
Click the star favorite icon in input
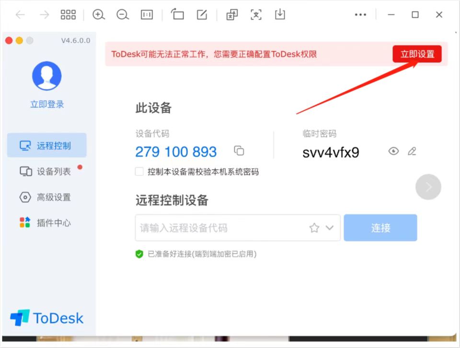click(314, 228)
